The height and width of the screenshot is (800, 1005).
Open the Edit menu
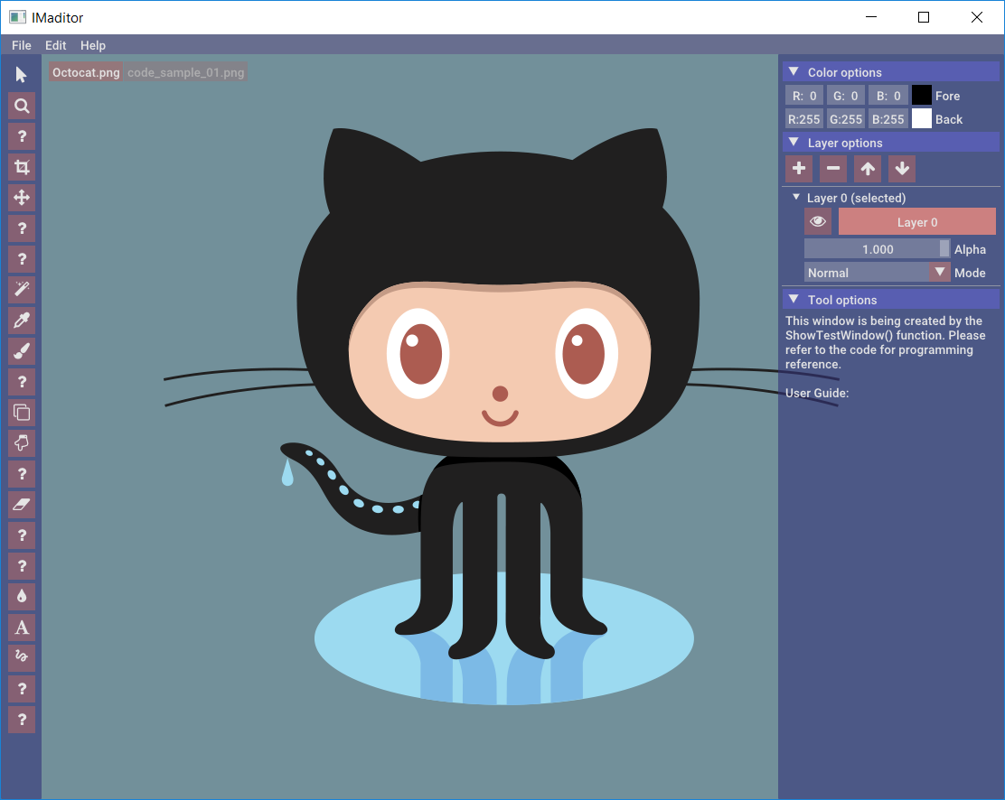(x=56, y=45)
